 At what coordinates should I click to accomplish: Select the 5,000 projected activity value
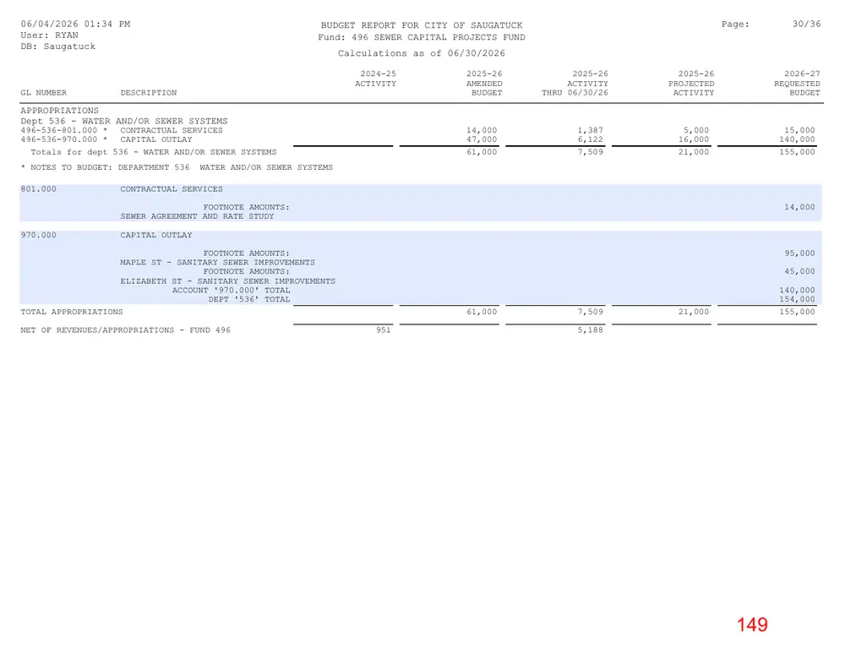696,130
